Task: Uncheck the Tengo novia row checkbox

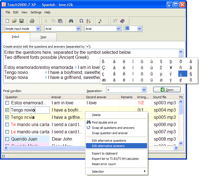Action: click(x=7, y=117)
